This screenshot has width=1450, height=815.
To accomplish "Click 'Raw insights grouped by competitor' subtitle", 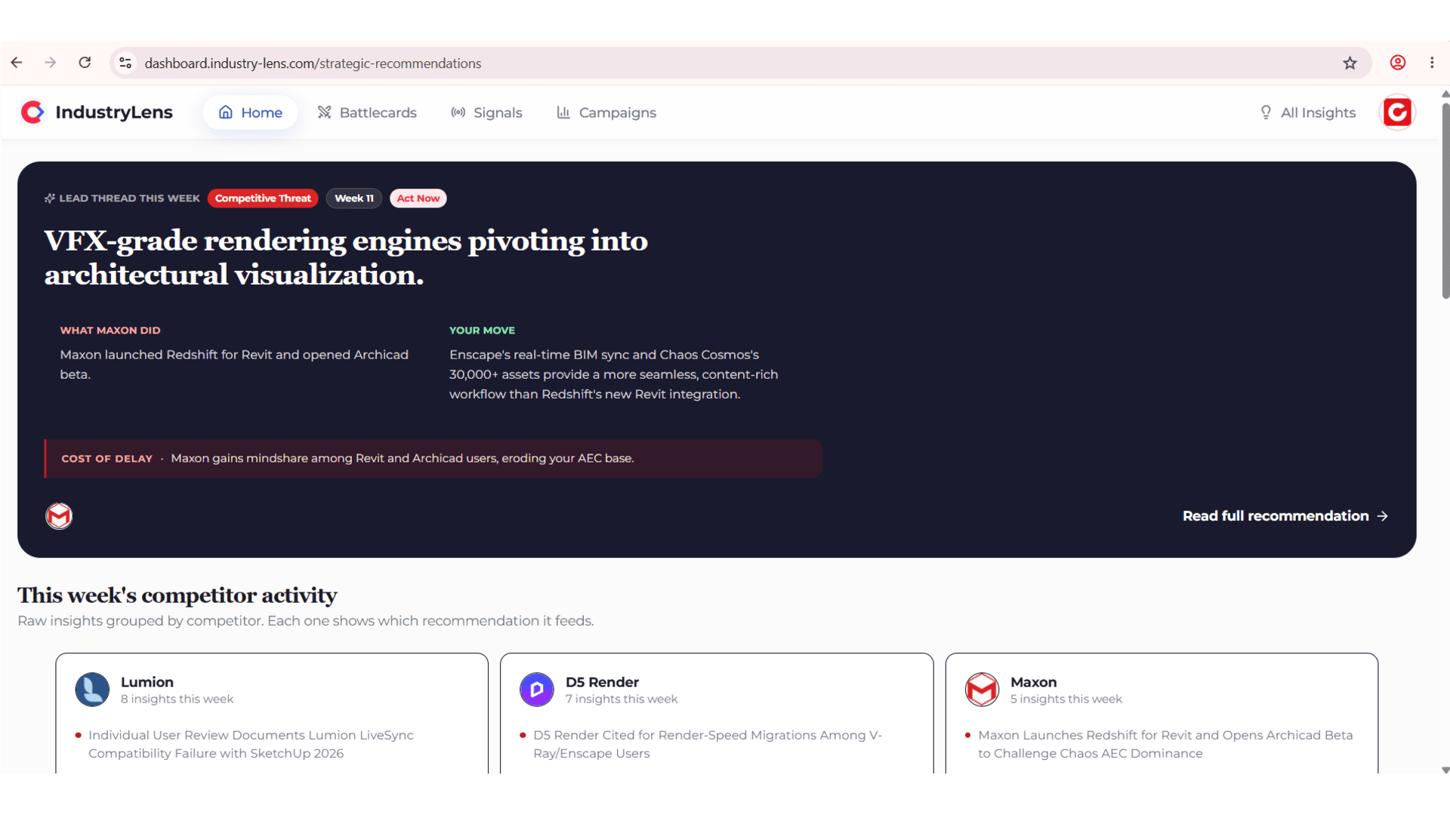I will click(306, 621).
